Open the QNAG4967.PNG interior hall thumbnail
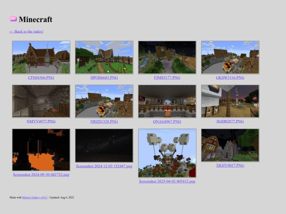This screenshot has height=214, width=286. coord(167,101)
